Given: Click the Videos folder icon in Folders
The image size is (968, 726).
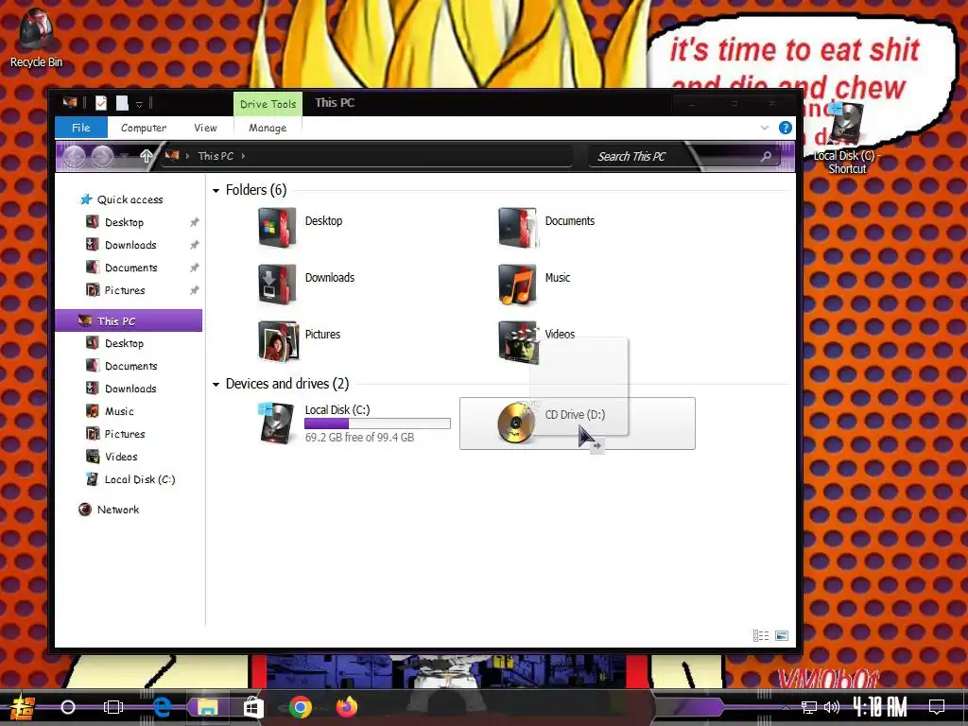Looking at the screenshot, I should [x=517, y=340].
